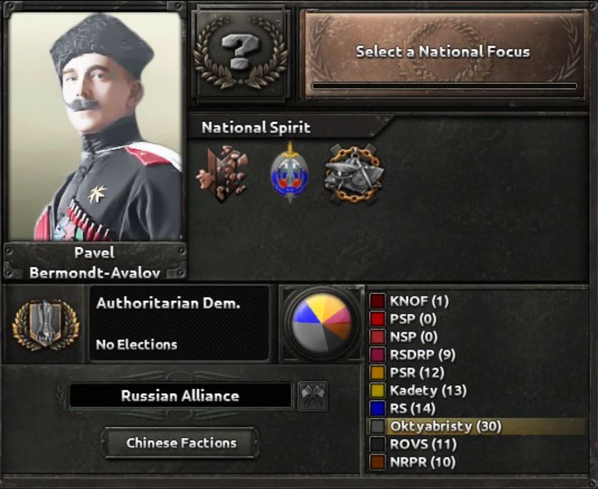This screenshot has width=598, height=489.
Task: Select the tricolor shield national spirit icon
Action: coord(290,173)
